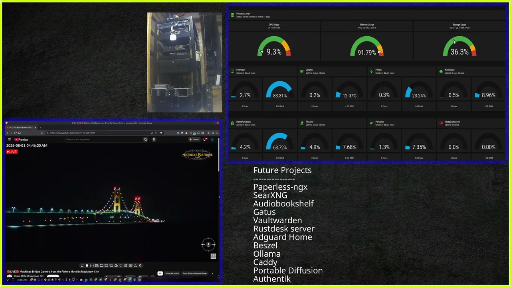Click the PiHole 23.24% RAM gauge
The image size is (511, 287).
[419, 90]
